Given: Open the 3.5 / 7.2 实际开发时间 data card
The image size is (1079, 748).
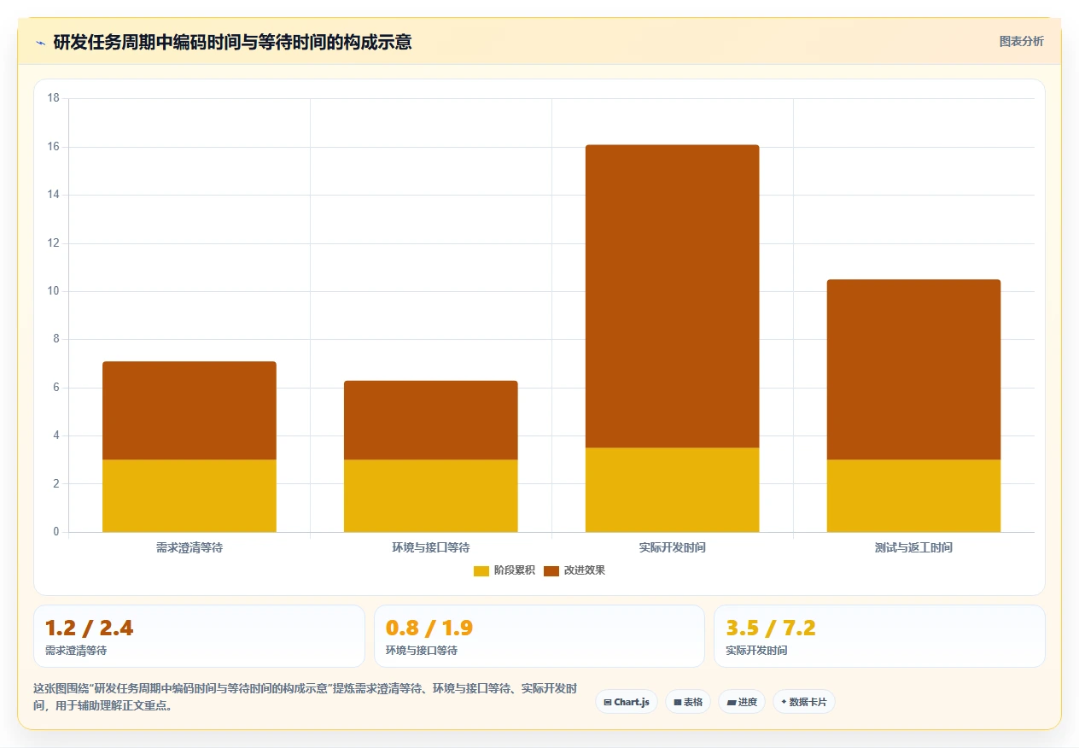Looking at the screenshot, I should 879,636.
